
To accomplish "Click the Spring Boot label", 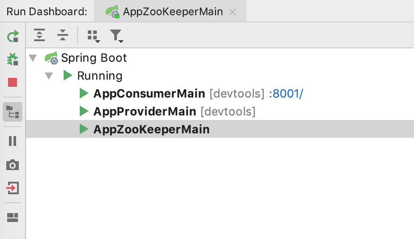I will click(x=94, y=58).
